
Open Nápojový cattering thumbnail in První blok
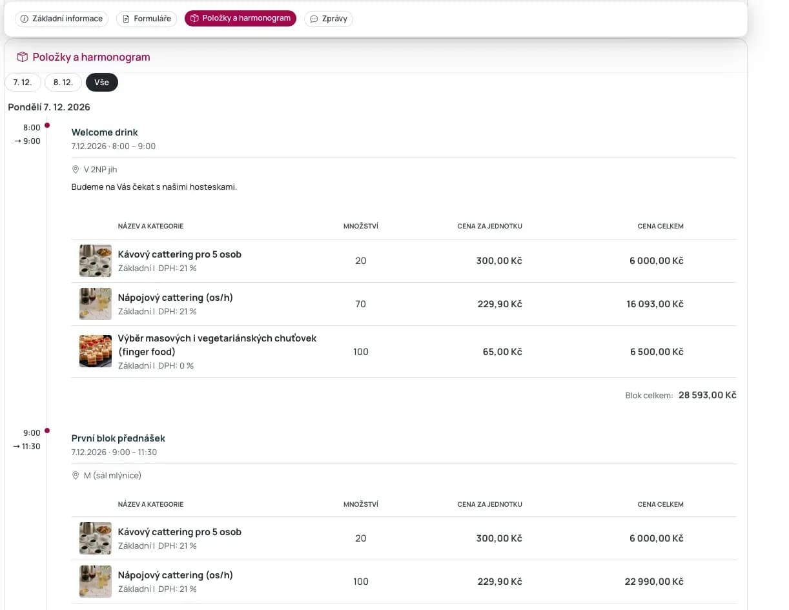(96, 582)
